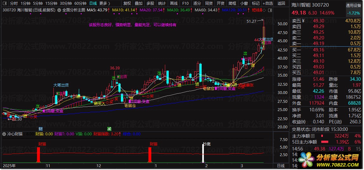Expand the 更多 periods menu
This screenshot has height=170, width=364.
104,3
